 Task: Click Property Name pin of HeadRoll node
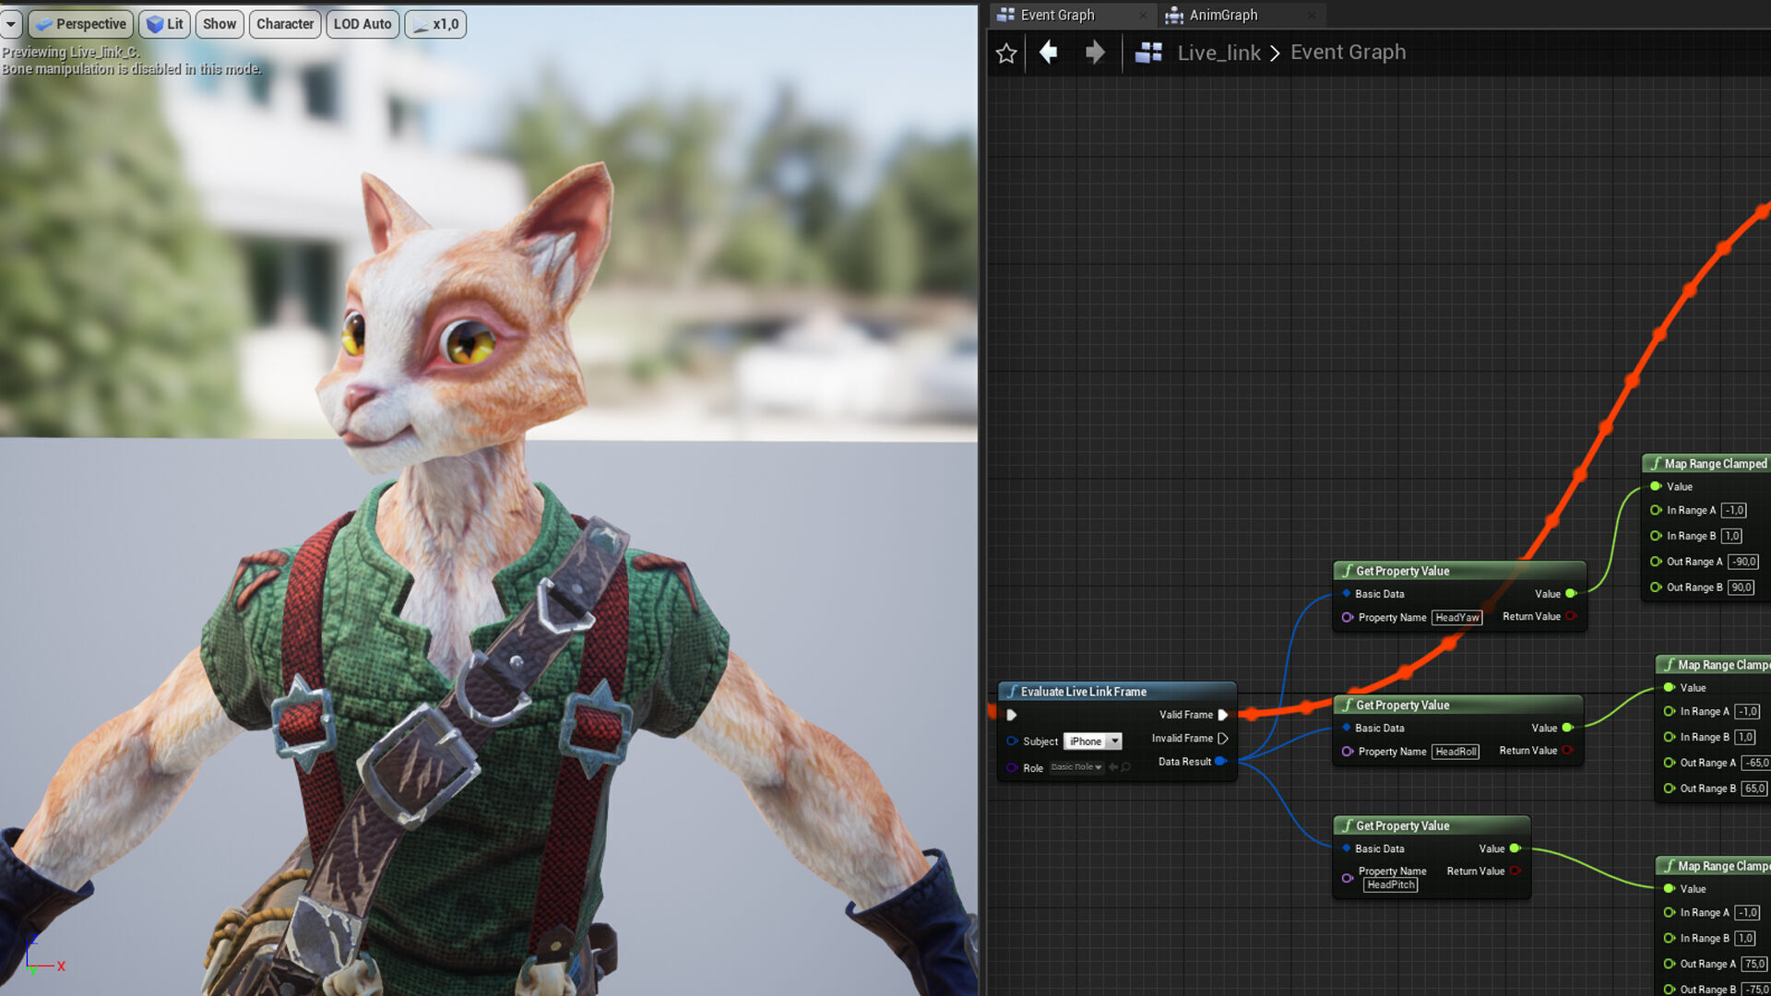tap(1348, 752)
